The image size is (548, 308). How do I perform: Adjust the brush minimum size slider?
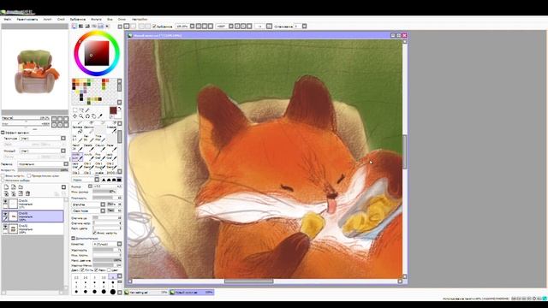(104, 192)
